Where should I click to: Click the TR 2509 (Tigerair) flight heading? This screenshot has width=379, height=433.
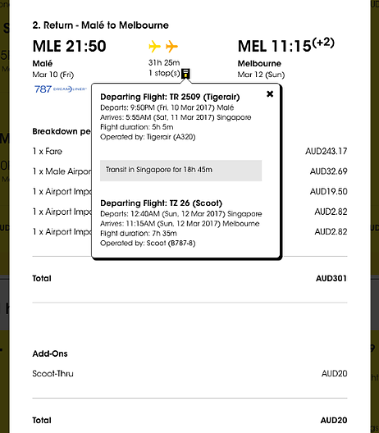[x=170, y=97]
